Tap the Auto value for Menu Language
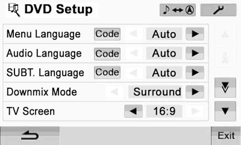 164,34
